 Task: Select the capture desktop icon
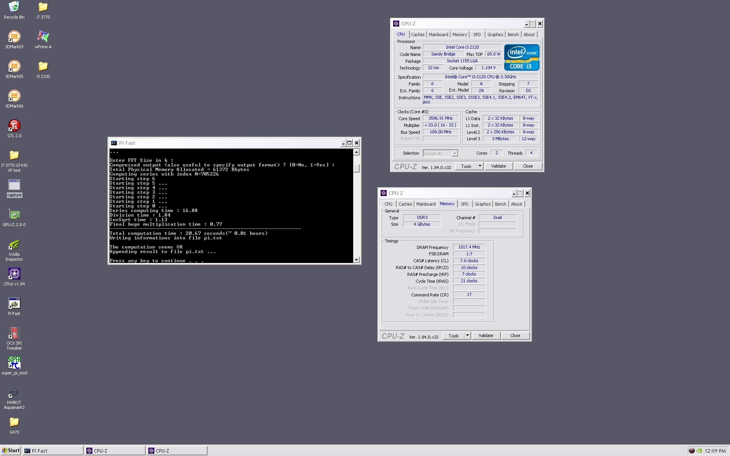(x=14, y=185)
